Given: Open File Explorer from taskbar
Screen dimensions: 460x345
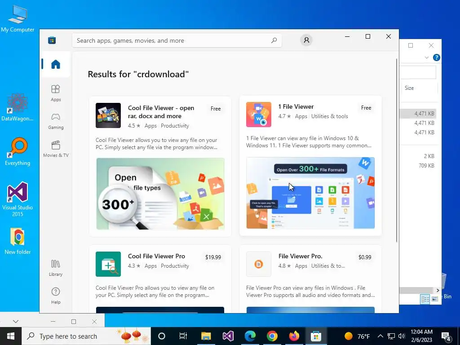Looking at the screenshot, I should pyautogui.click(x=206, y=336).
